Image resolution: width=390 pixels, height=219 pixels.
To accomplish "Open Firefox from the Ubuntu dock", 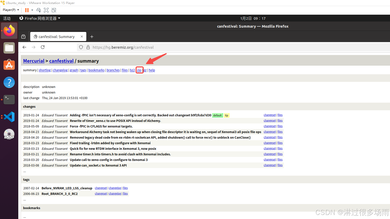I will [9, 31].
